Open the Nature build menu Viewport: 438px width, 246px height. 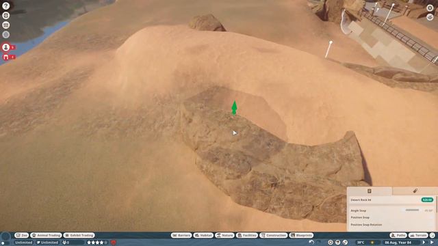pyautogui.click(x=224, y=235)
